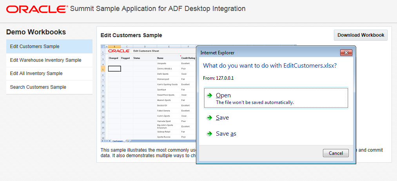Click the Internet Explorer dialog title
The width and height of the screenshot is (397, 181).
218,53
